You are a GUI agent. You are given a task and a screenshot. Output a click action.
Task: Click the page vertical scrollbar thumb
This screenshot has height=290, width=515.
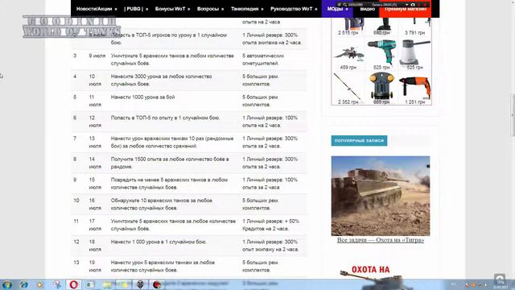(512, 114)
